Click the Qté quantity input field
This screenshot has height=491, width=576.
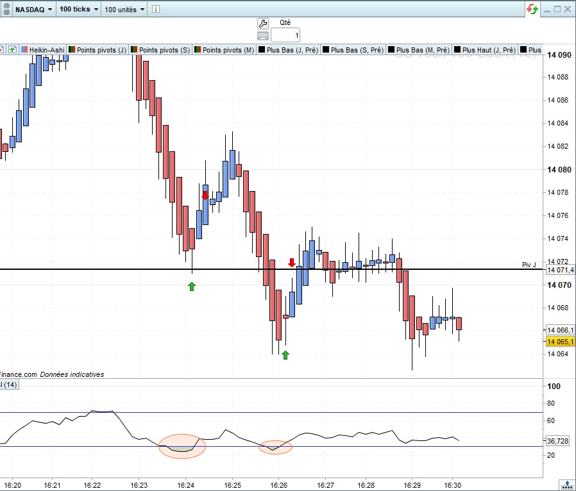pos(285,36)
